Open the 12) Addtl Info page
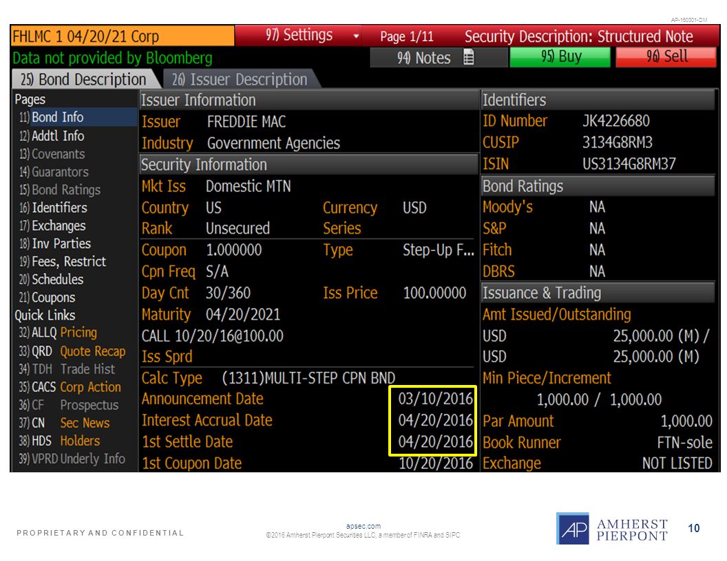The image size is (727, 561). [52, 135]
